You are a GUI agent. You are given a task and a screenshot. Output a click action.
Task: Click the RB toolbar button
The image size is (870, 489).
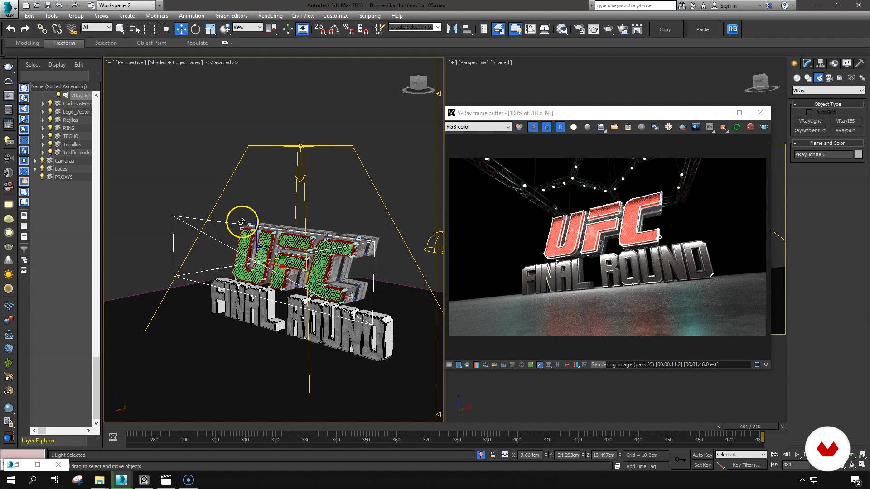pyautogui.click(x=732, y=29)
